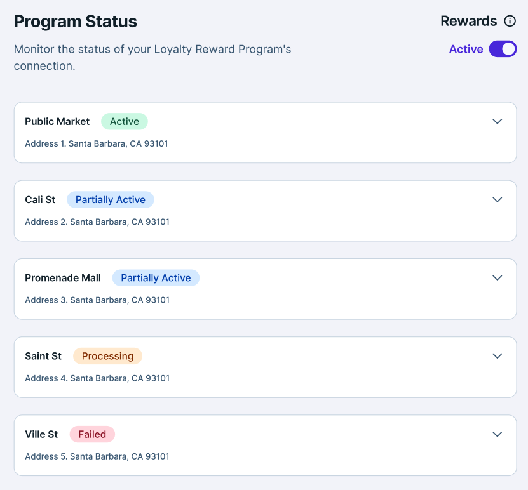The image size is (528, 490).
Task: Click the orange Processing status badge
Action: [x=107, y=356]
